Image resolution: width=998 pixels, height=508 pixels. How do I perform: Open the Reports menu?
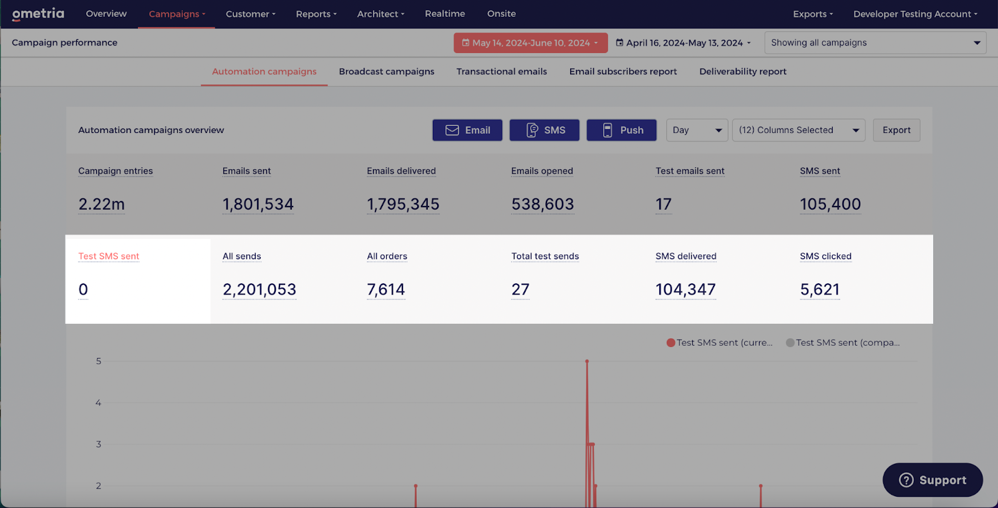coord(316,14)
